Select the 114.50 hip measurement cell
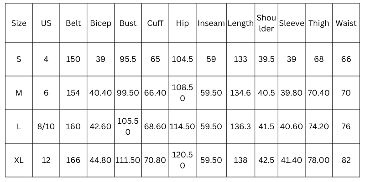 (182, 126)
